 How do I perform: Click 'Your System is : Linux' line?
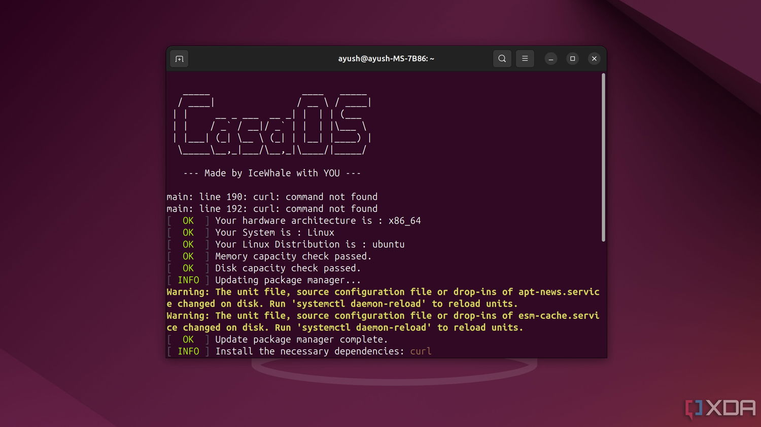pos(274,232)
